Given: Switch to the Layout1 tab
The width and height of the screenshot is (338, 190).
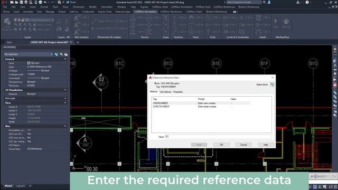Looking at the screenshot, I should (x=21, y=186).
